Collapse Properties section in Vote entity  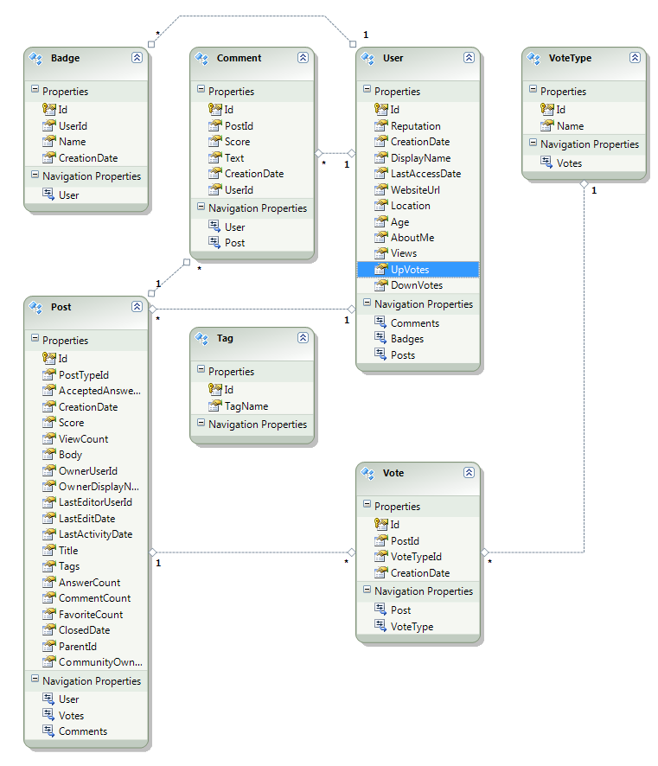pyautogui.click(x=367, y=505)
